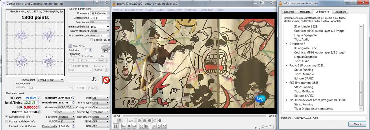Click the media info vertical scrollbar
The width and height of the screenshot is (370, 130).
click(x=361, y=67)
